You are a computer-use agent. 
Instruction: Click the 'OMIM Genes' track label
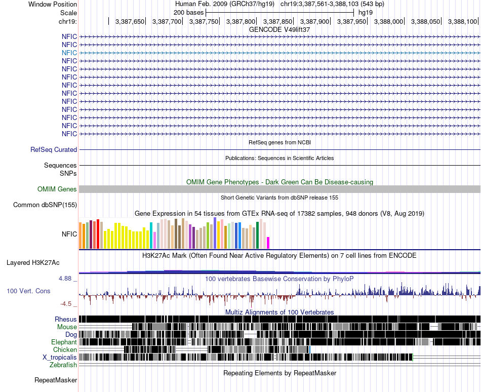[57, 189]
